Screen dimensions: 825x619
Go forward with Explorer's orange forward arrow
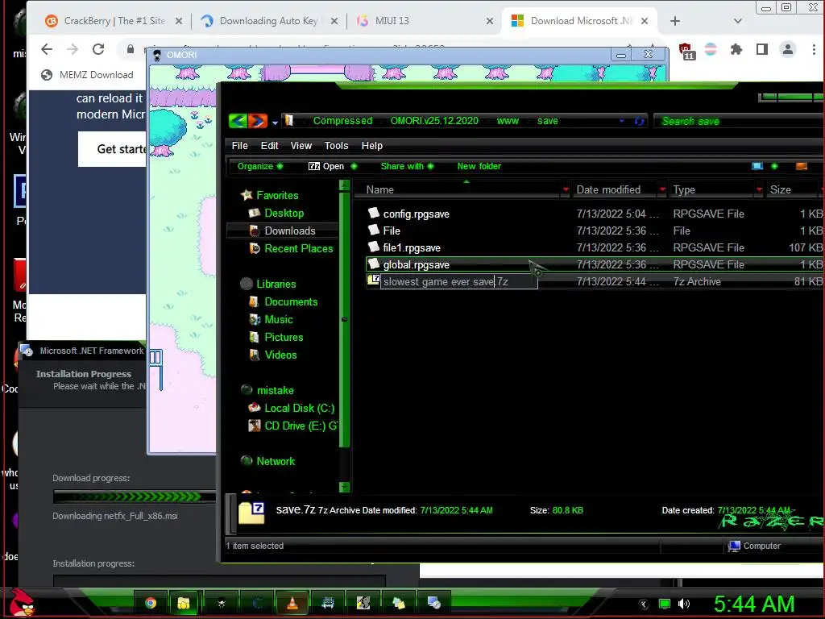point(258,121)
